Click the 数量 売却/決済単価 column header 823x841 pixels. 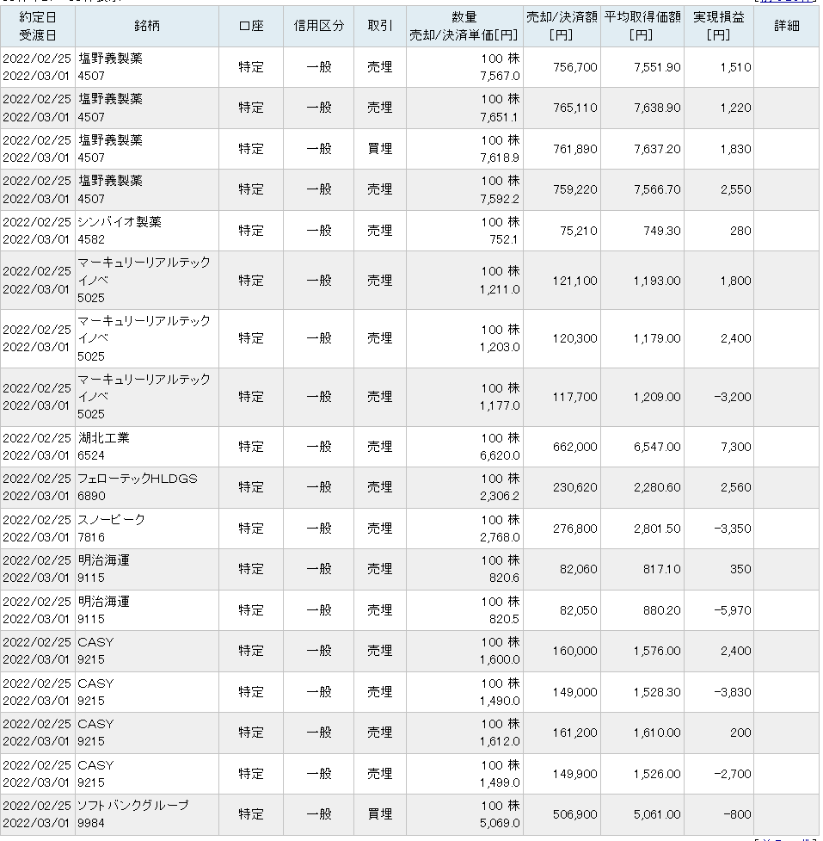(x=464, y=27)
